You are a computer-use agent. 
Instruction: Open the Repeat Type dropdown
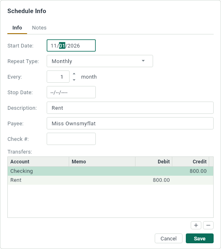pos(100,61)
